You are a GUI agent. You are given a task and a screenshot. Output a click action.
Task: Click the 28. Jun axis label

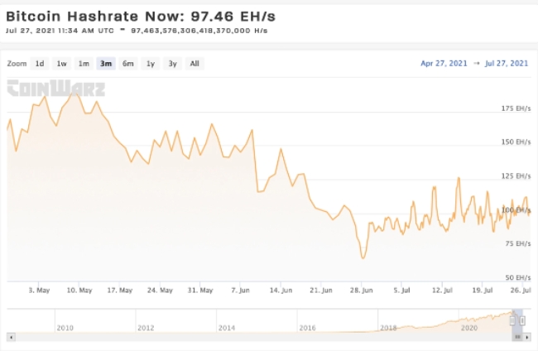362,291
